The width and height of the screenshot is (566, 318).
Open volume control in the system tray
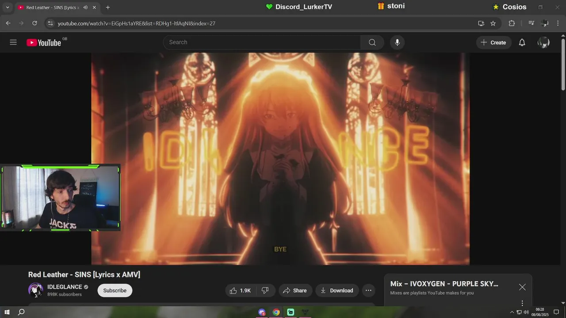tap(526, 312)
